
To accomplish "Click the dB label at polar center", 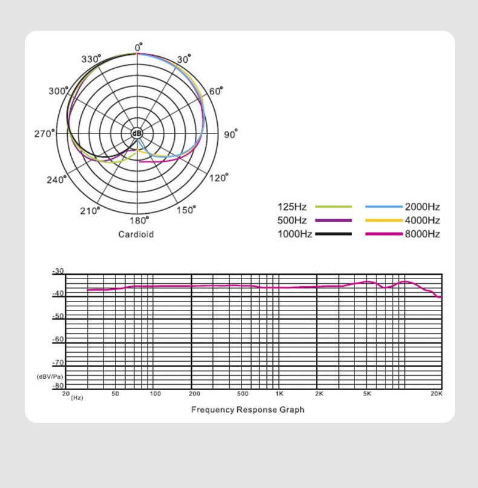I will coord(137,134).
